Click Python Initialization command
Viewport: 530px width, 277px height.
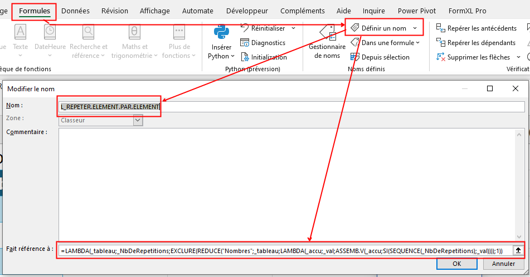pos(263,57)
